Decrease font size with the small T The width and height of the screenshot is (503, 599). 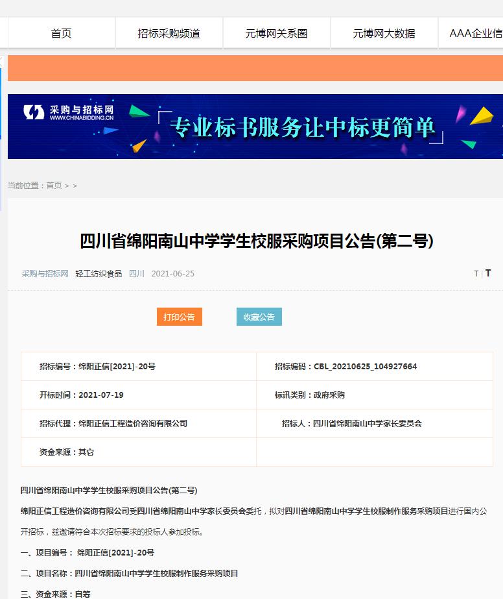coord(476,274)
